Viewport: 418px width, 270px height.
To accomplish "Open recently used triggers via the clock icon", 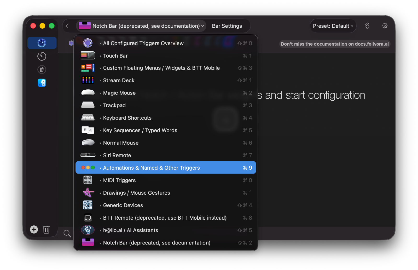I will [42, 56].
